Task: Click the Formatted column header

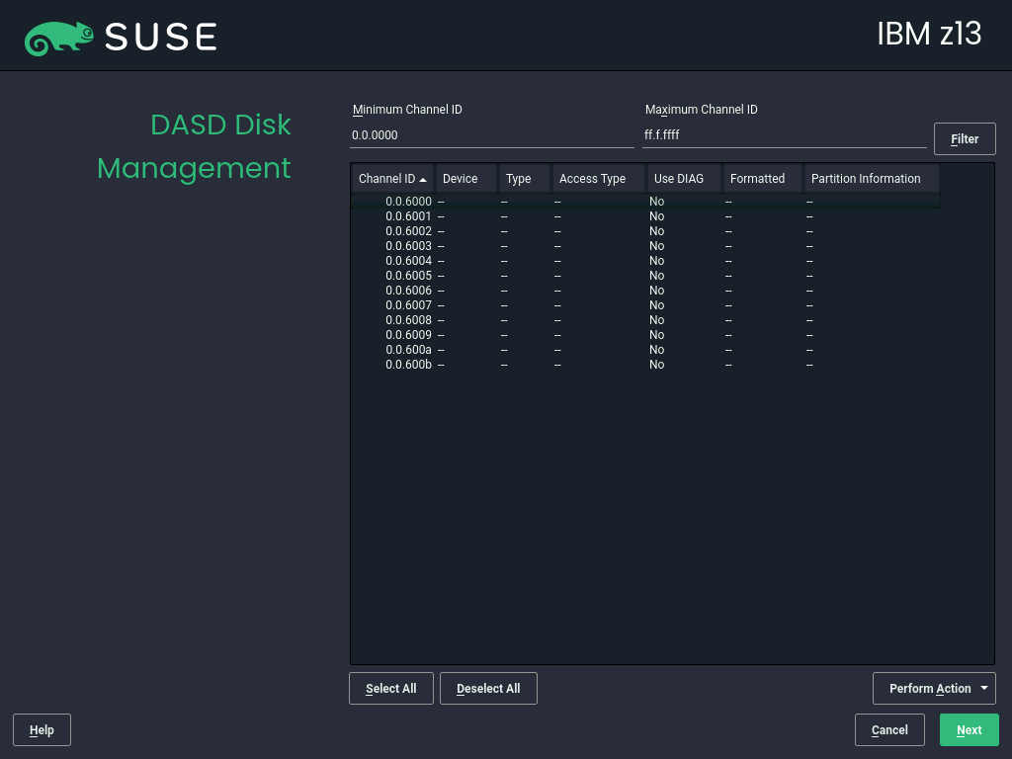Action: [x=756, y=179]
